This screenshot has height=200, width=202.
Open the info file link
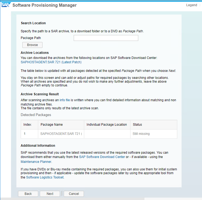(x=65, y=100)
